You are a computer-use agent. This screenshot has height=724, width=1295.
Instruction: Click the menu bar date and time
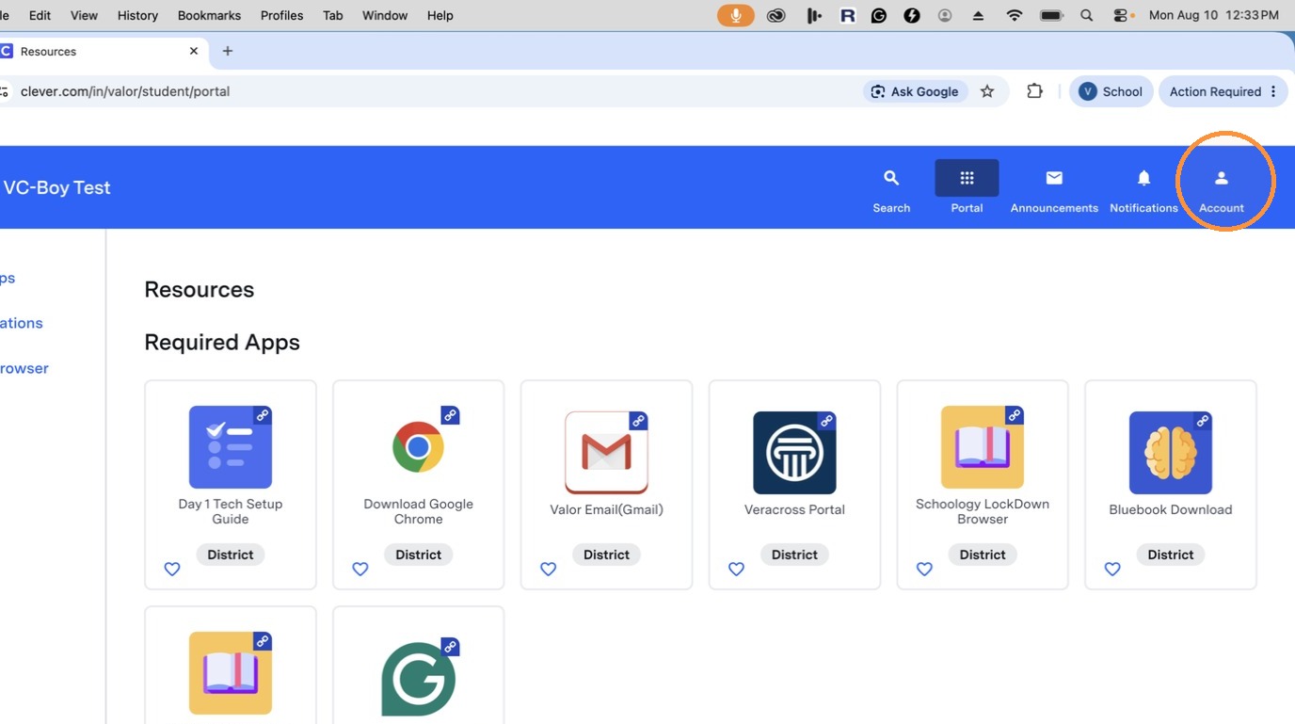[x=1213, y=15]
